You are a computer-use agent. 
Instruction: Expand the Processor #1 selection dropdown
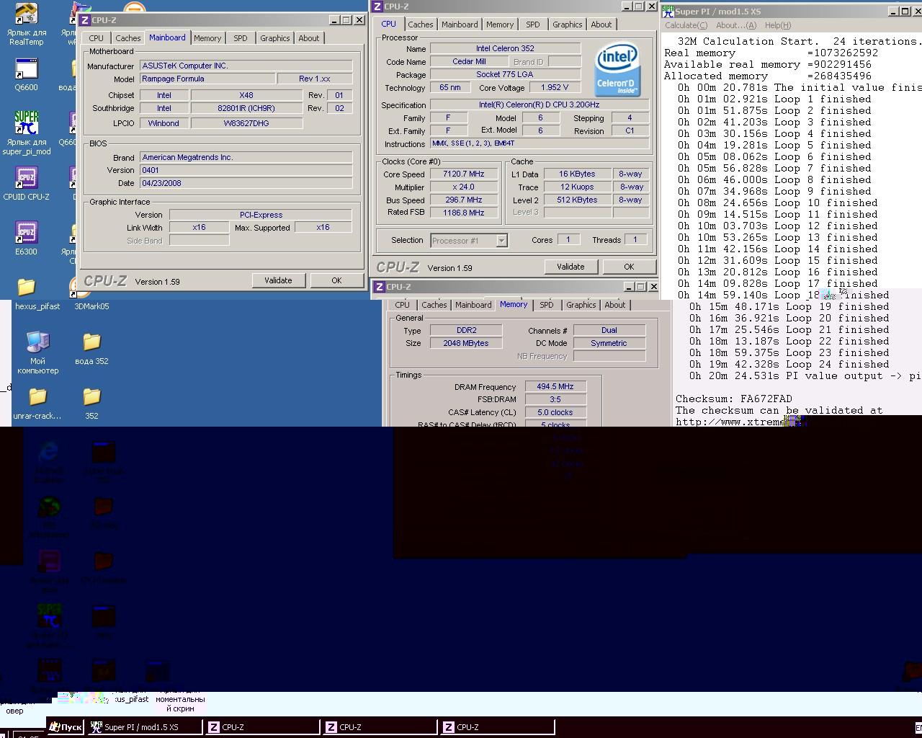501,241
